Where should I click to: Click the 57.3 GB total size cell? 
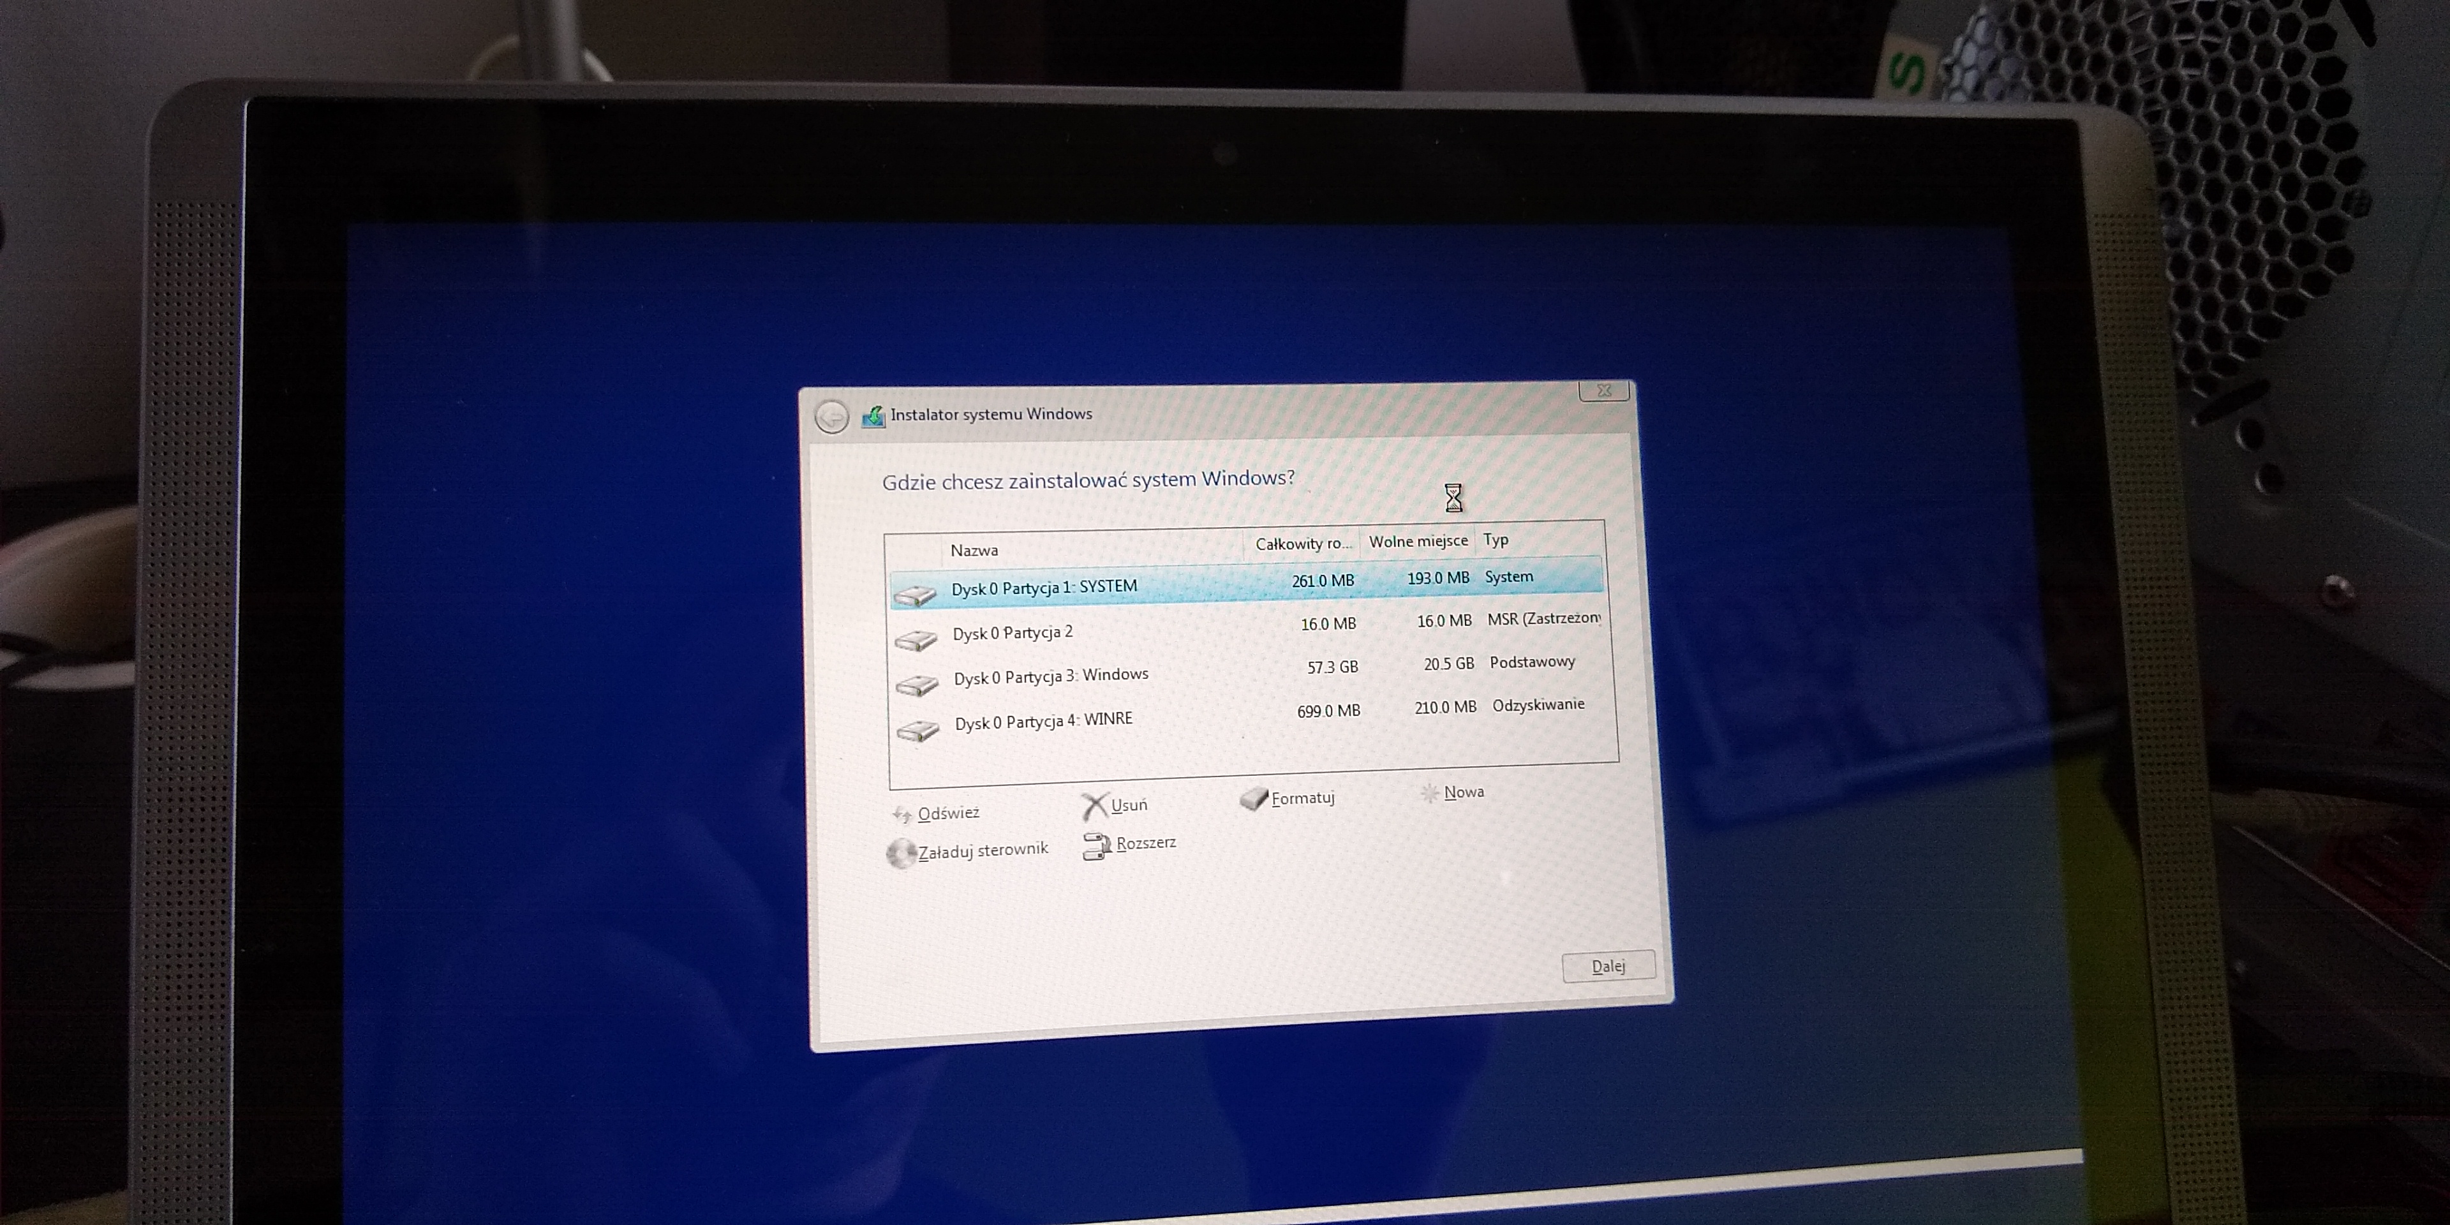point(1332,667)
